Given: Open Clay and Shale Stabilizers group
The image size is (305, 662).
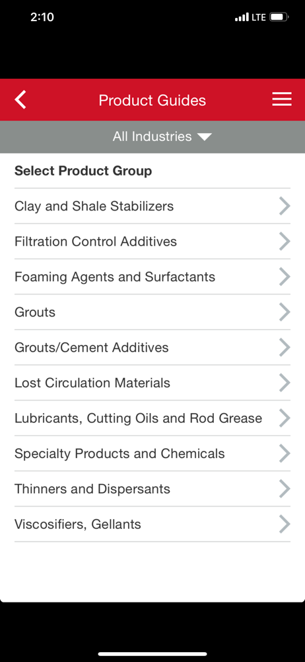Looking at the screenshot, I should pyautogui.click(x=152, y=206).
